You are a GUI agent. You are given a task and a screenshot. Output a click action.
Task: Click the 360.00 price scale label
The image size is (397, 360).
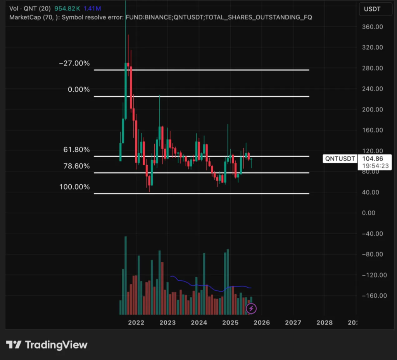coord(374,27)
